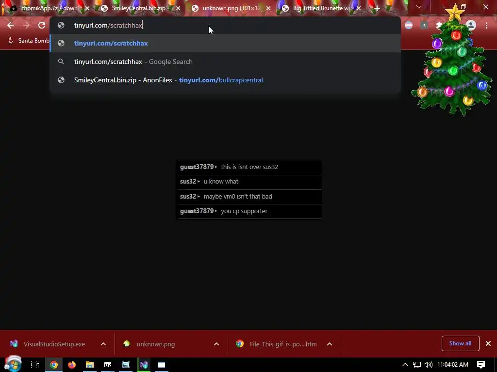Open the extensions puzzle icon
This screenshot has height=372, width=497.
439,25
